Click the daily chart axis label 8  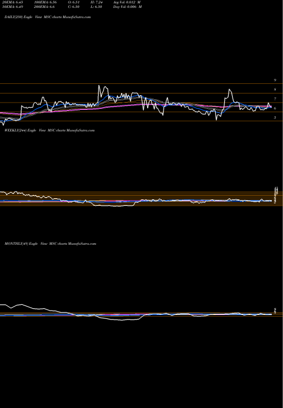pos(275,90)
